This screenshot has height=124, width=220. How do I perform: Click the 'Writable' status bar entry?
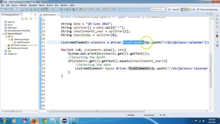point(131,115)
